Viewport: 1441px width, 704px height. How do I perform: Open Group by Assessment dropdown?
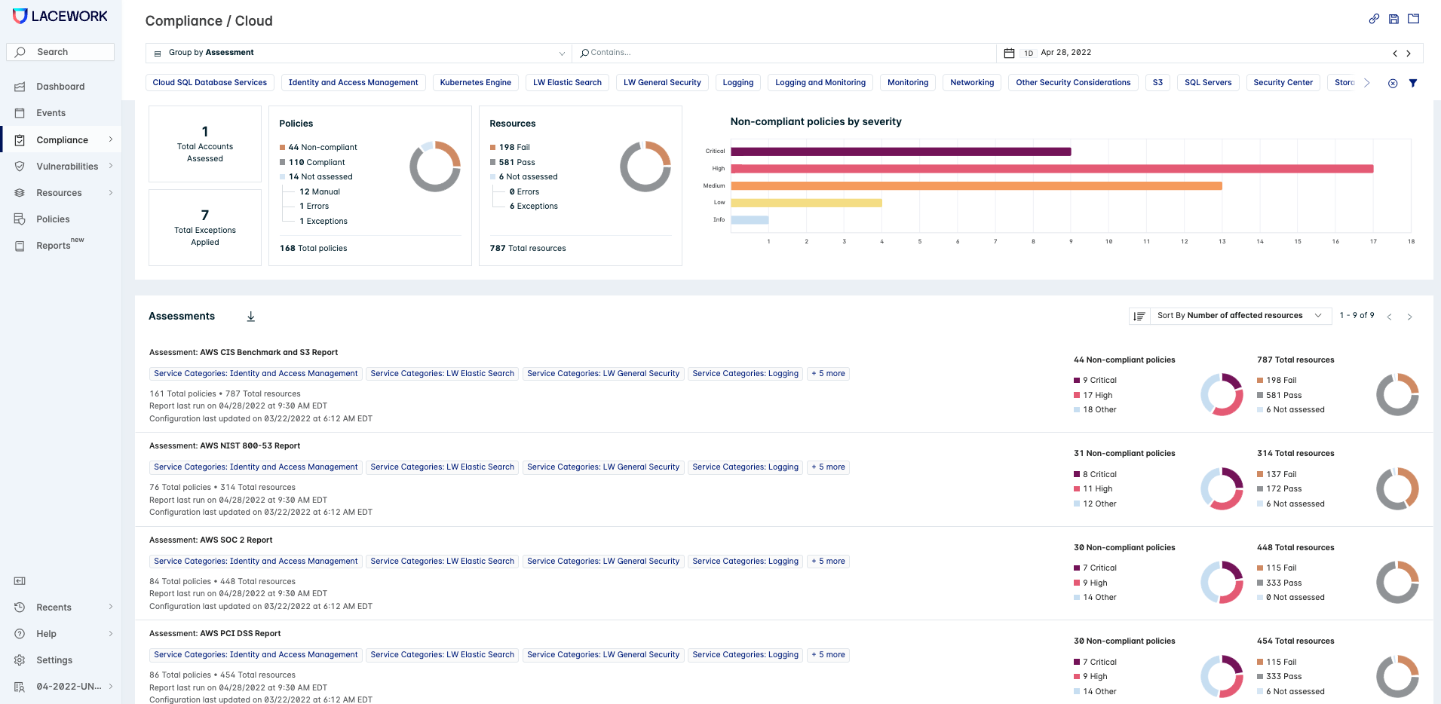[358, 53]
